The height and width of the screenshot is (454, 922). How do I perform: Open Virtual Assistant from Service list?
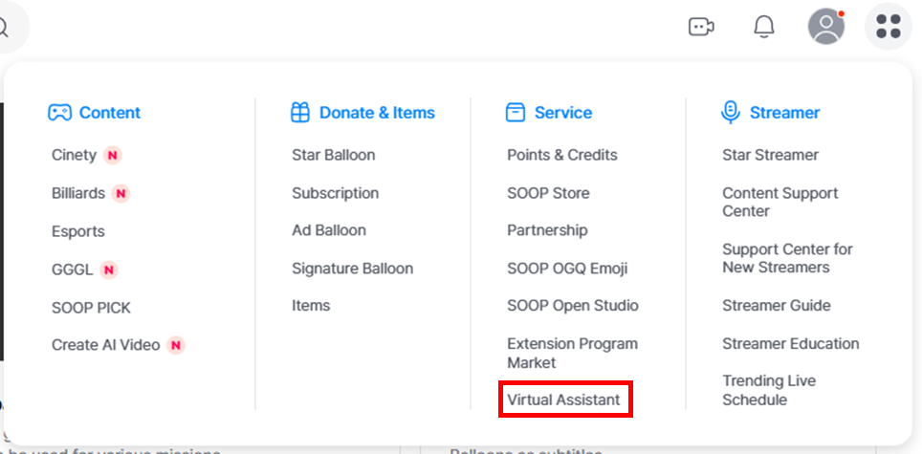(563, 400)
